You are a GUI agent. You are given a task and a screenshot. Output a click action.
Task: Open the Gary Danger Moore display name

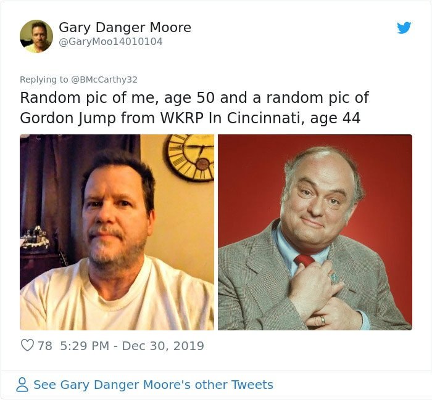(125, 27)
